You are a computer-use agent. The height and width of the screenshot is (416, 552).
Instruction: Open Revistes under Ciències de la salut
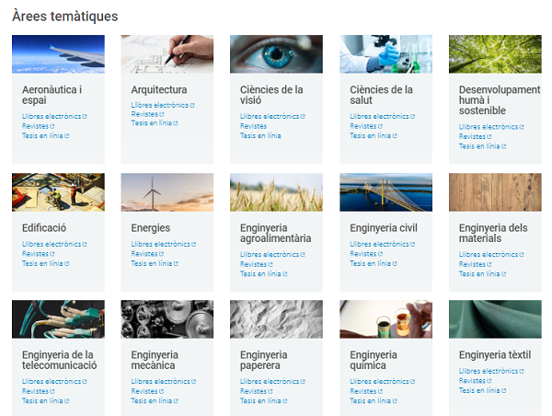tap(366, 126)
